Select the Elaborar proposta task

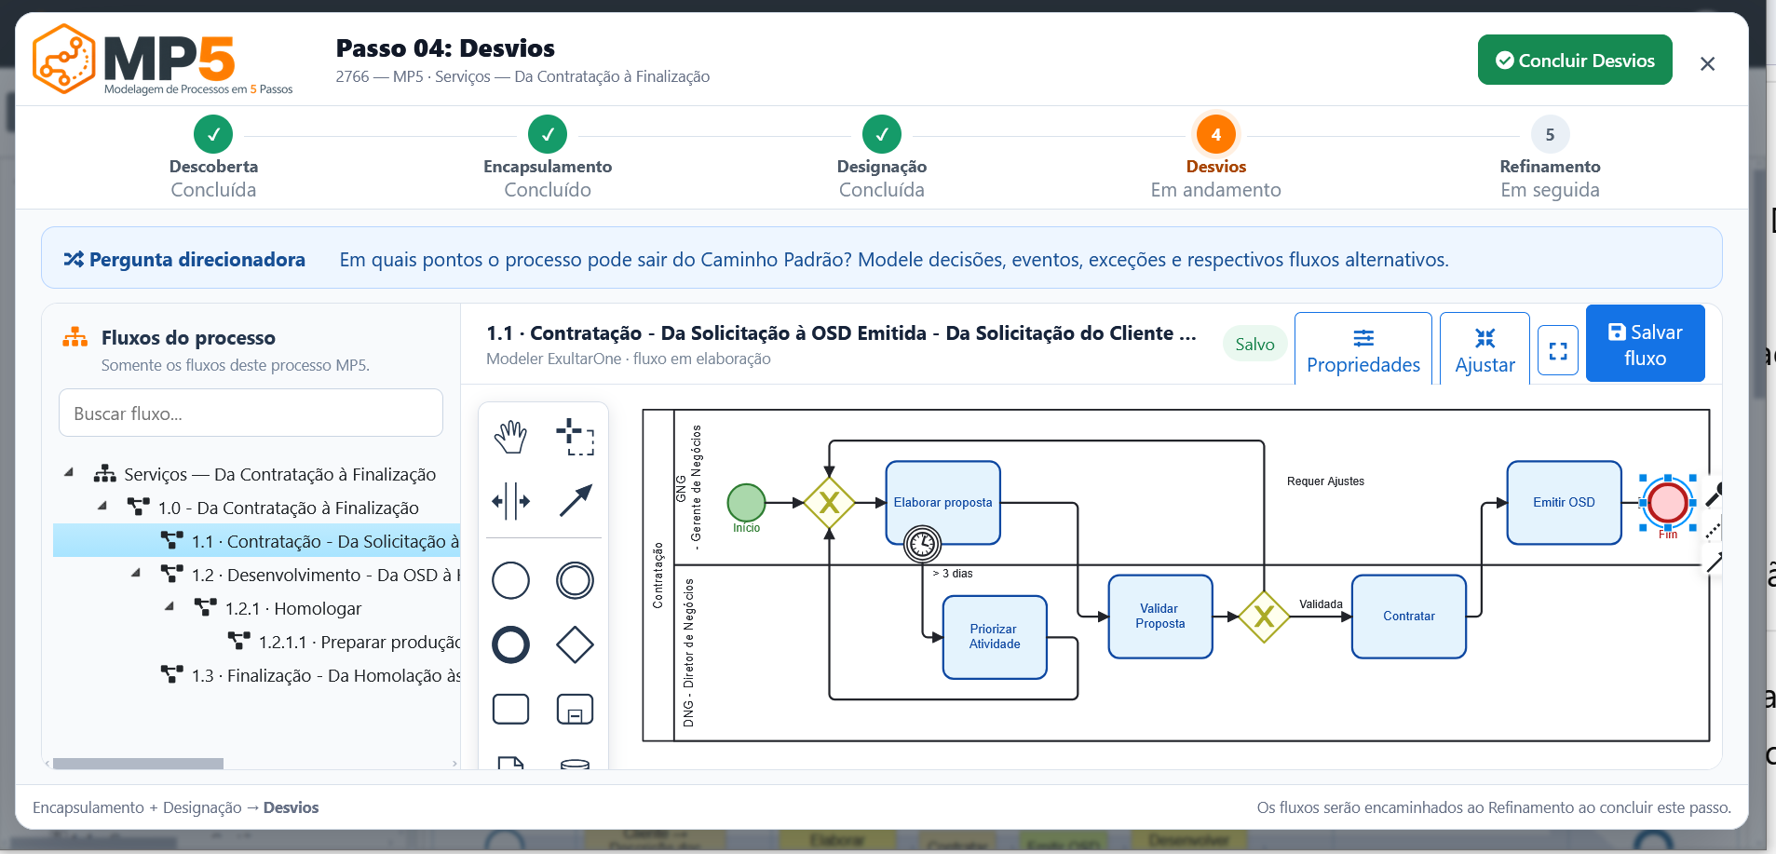[x=942, y=501]
